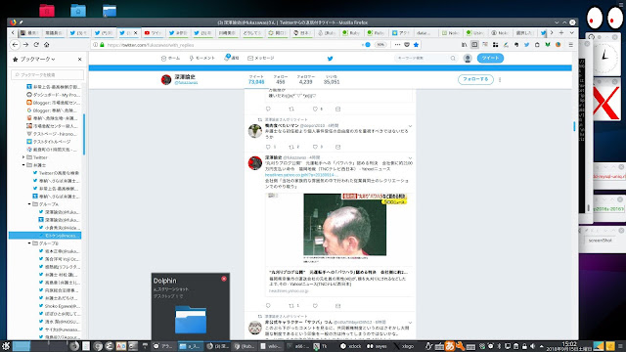This screenshot has height=352, width=626.
Task: Click the bookmarks search field
Action: point(48,74)
